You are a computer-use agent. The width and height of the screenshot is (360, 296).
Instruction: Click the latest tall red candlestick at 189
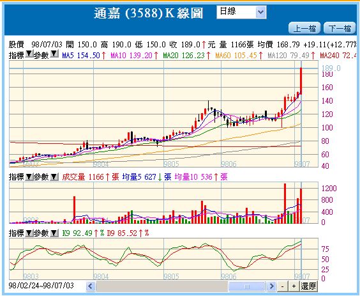301,81
